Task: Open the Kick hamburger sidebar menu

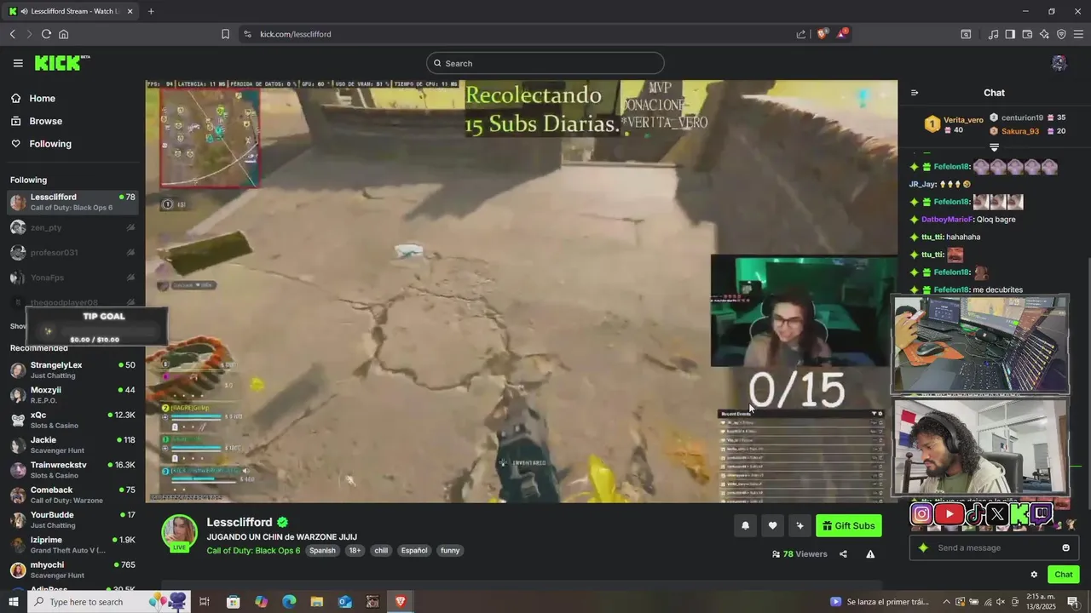Action: 18,63
